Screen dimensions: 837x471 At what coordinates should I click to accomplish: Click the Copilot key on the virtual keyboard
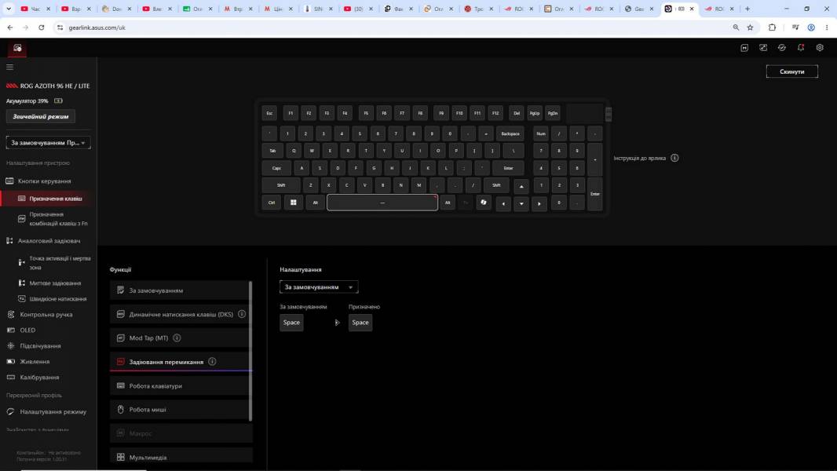[484, 203]
